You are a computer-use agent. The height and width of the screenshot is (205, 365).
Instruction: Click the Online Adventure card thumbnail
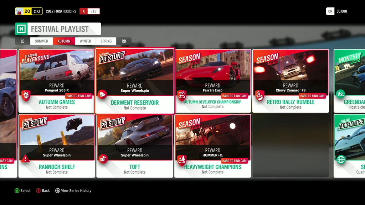click(350, 137)
